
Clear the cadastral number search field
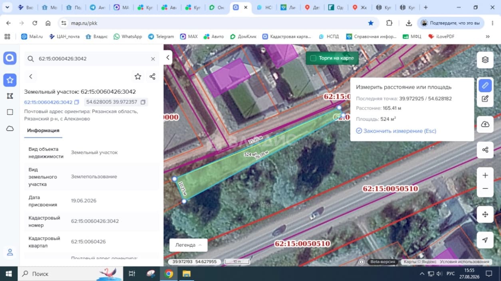tap(153, 59)
